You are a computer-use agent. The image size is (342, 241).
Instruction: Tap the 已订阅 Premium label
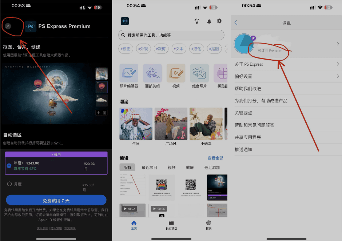pos(270,51)
